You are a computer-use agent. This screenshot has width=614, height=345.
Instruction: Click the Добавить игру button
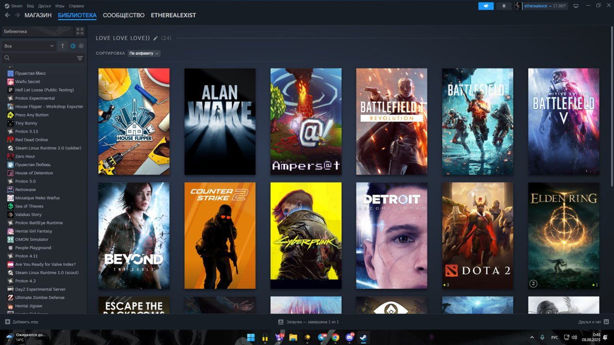click(x=22, y=322)
